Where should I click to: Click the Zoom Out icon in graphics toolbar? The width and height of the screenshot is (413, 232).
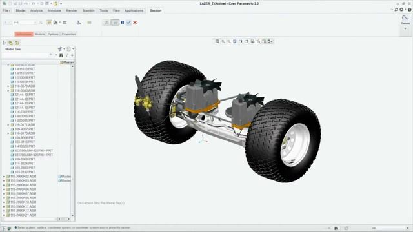(x=229, y=41)
